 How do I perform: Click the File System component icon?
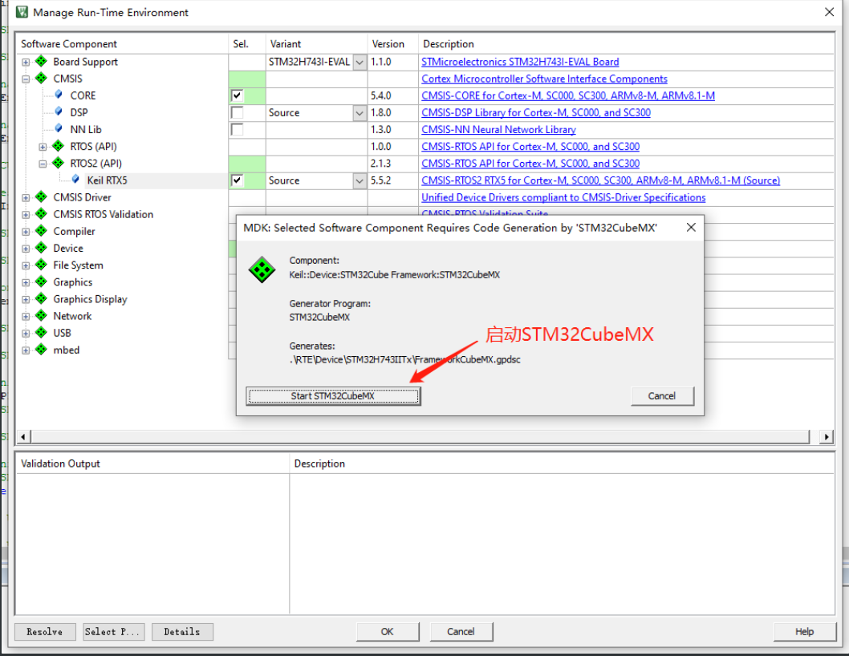click(x=41, y=265)
